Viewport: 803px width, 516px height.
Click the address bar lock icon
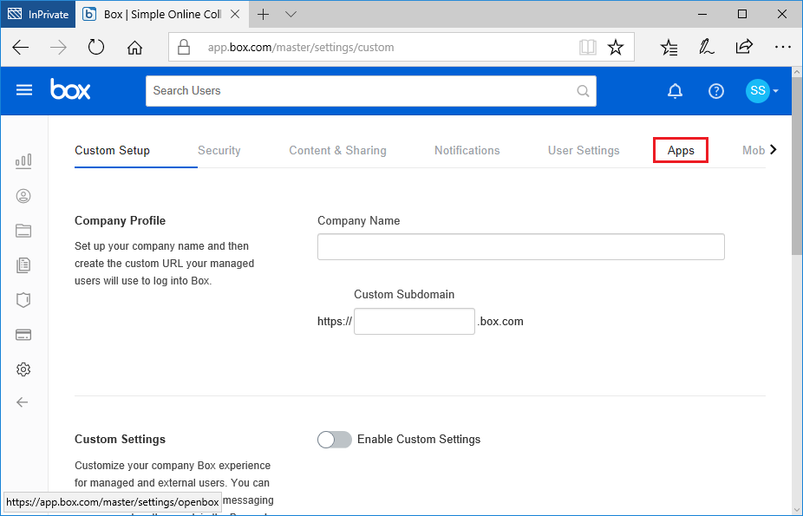coord(183,47)
